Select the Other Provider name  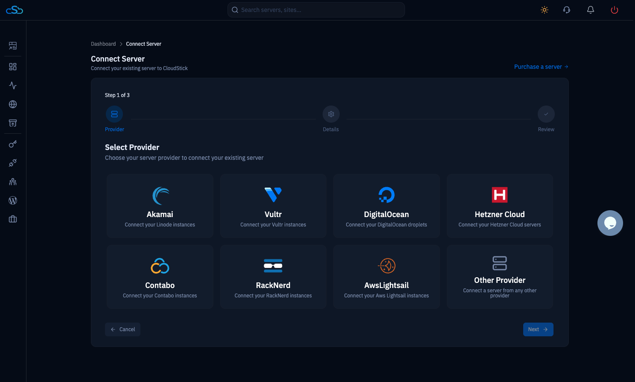pos(500,280)
